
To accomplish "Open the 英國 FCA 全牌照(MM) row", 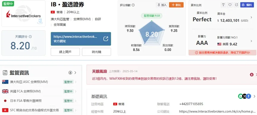I will (40, 91).
